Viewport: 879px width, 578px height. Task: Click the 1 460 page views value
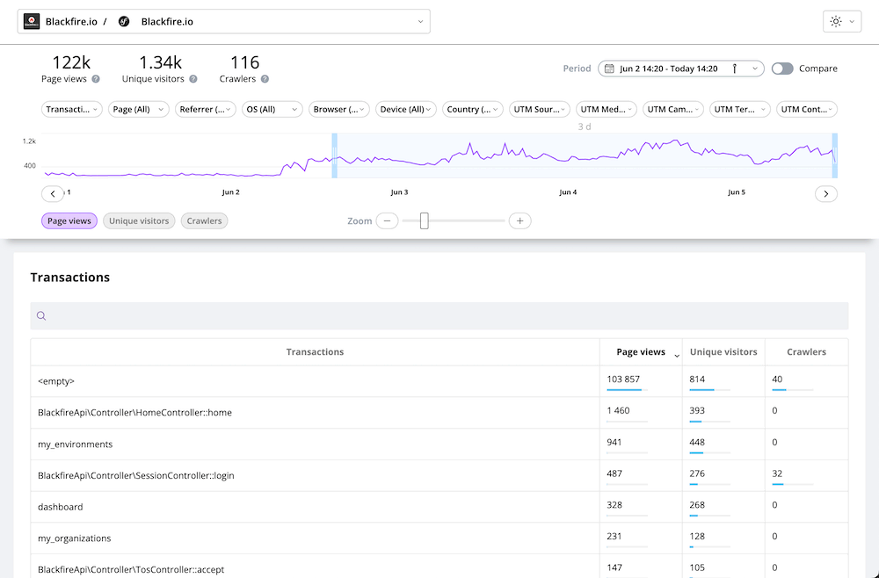(618, 410)
